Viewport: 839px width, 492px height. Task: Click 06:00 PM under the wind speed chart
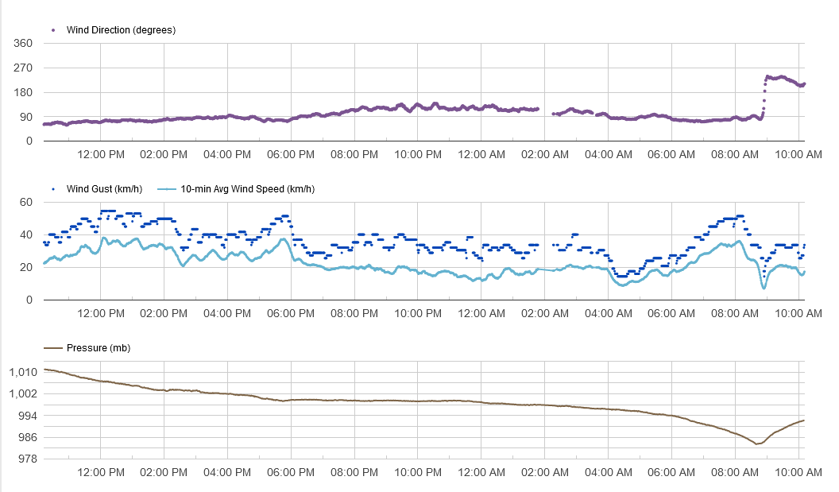(291, 314)
